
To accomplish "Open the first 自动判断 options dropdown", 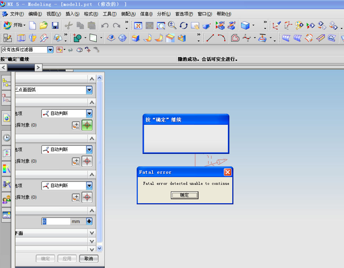I will click(x=89, y=113).
